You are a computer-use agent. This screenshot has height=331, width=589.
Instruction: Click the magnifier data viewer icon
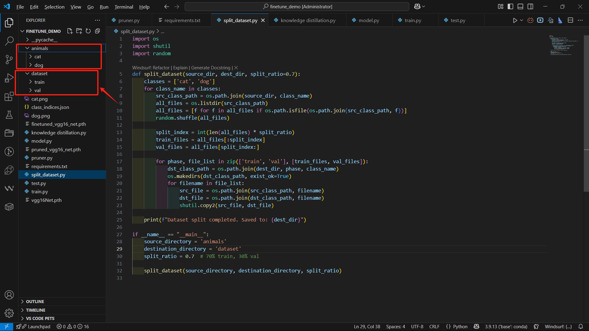pos(551,20)
